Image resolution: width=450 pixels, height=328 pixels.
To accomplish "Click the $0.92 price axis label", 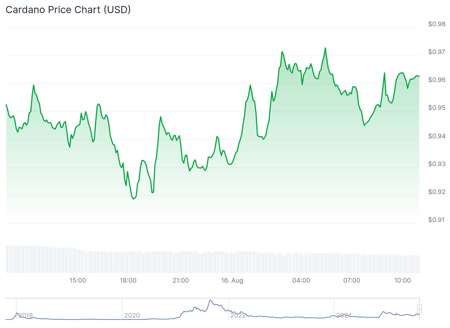I will tap(437, 192).
